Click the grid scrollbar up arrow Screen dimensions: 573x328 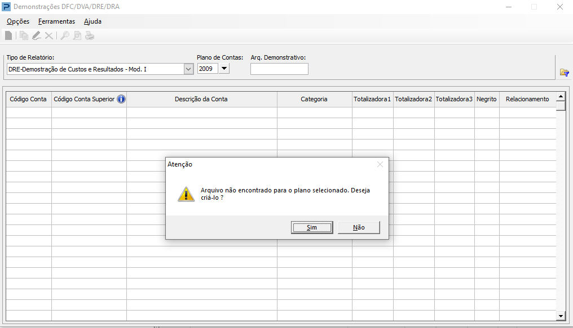tap(561, 96)
